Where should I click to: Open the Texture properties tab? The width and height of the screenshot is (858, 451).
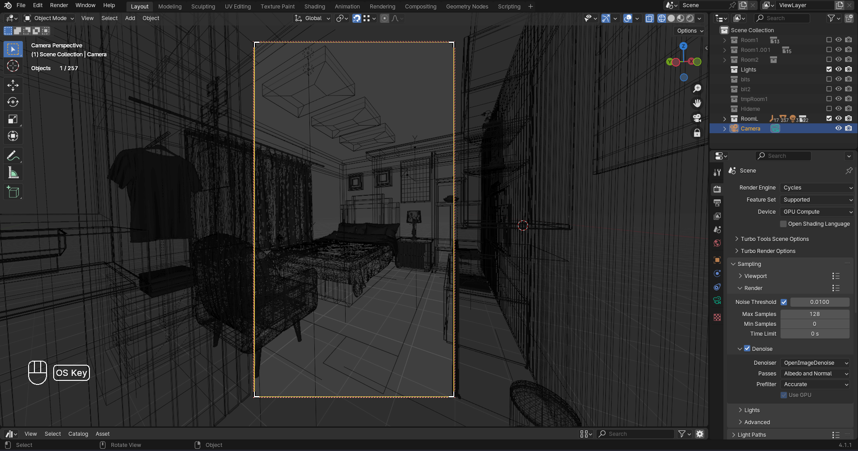pos(717,317)
